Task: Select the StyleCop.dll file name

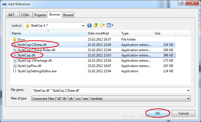Action: [26, 55]
